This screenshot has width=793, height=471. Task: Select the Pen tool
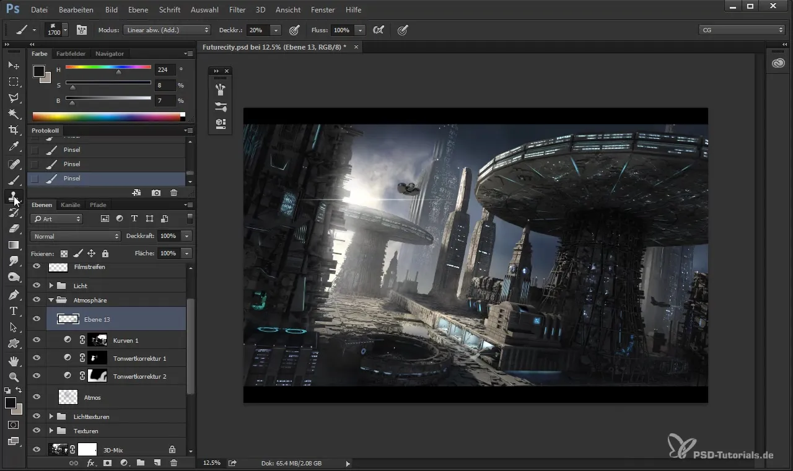tap(14, 294)
